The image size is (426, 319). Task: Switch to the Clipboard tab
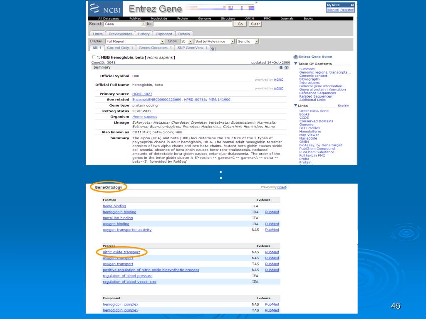tap(164, 34)
